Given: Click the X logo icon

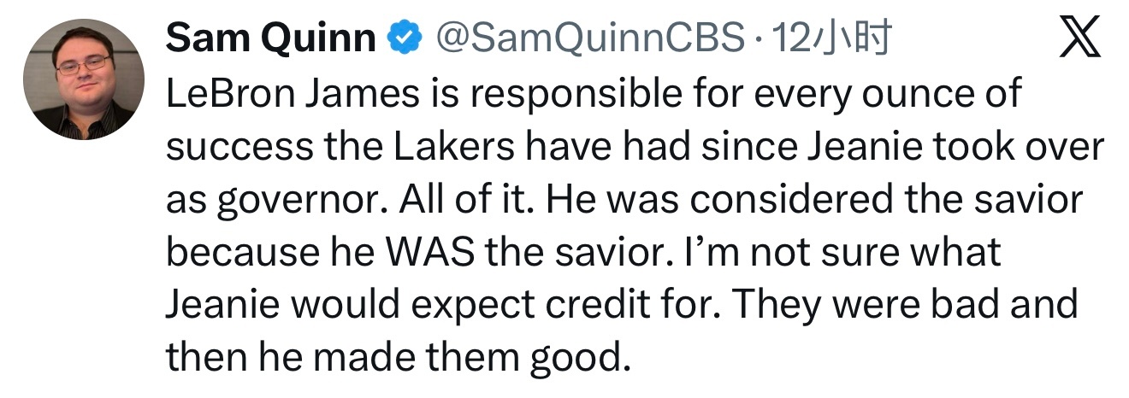Looking at the screenshot, I should coord(1079,39).
